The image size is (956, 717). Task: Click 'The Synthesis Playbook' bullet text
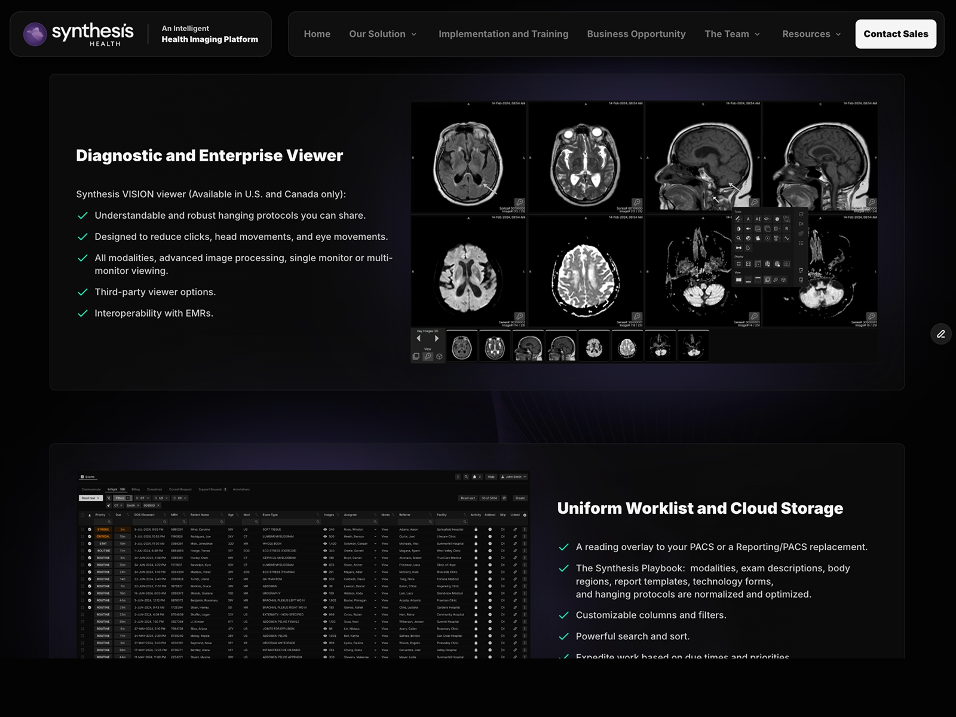tap(713, 581)
